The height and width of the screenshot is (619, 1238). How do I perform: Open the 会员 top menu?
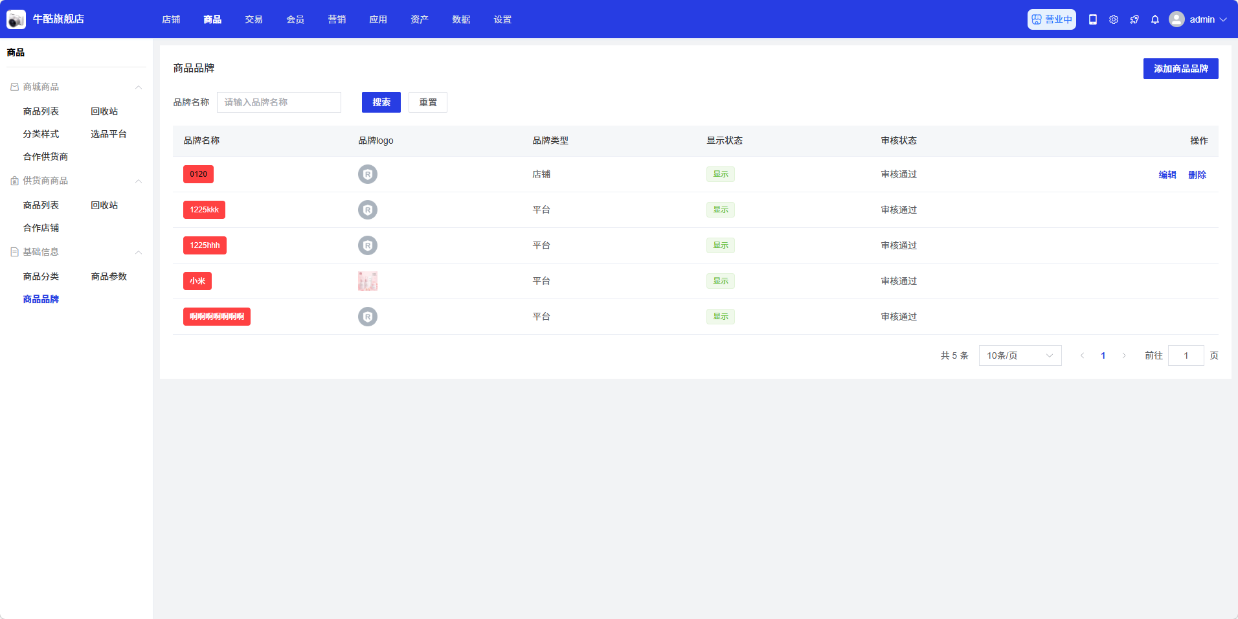click(295, 19)
